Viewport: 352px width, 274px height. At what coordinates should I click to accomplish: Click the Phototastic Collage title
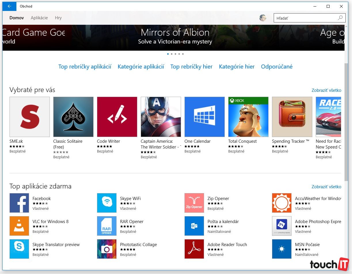tap(138, 245)
